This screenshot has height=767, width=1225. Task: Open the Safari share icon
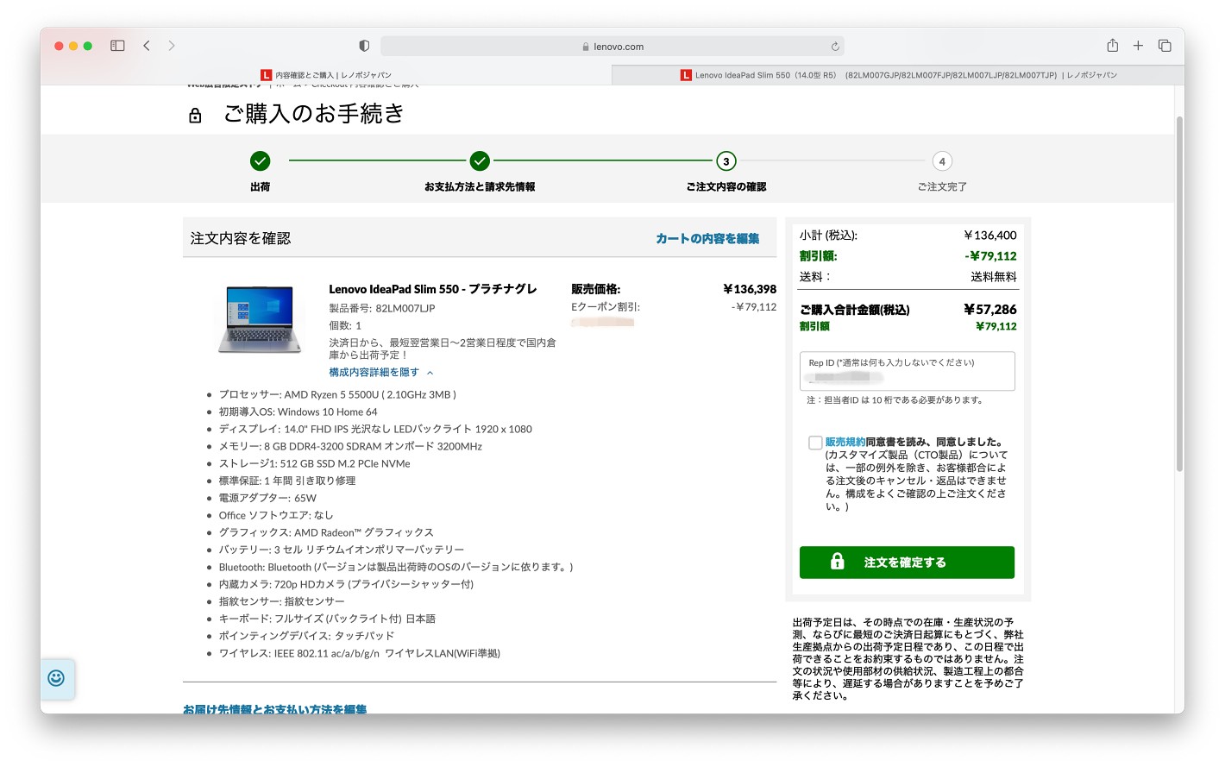coord(1113,46)
